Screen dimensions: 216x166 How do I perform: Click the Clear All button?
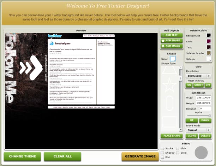[62, 156]
